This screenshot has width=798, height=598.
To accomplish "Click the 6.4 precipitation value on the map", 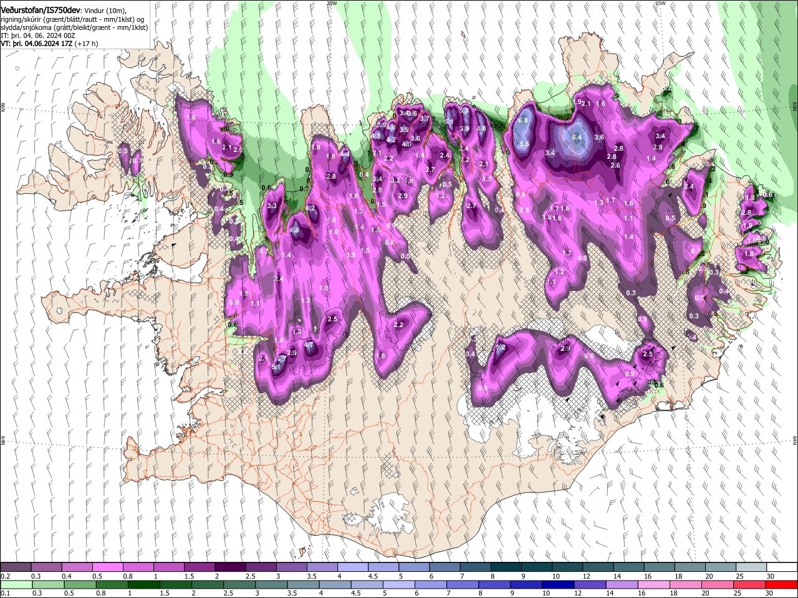I will click(x=577, y=137).
